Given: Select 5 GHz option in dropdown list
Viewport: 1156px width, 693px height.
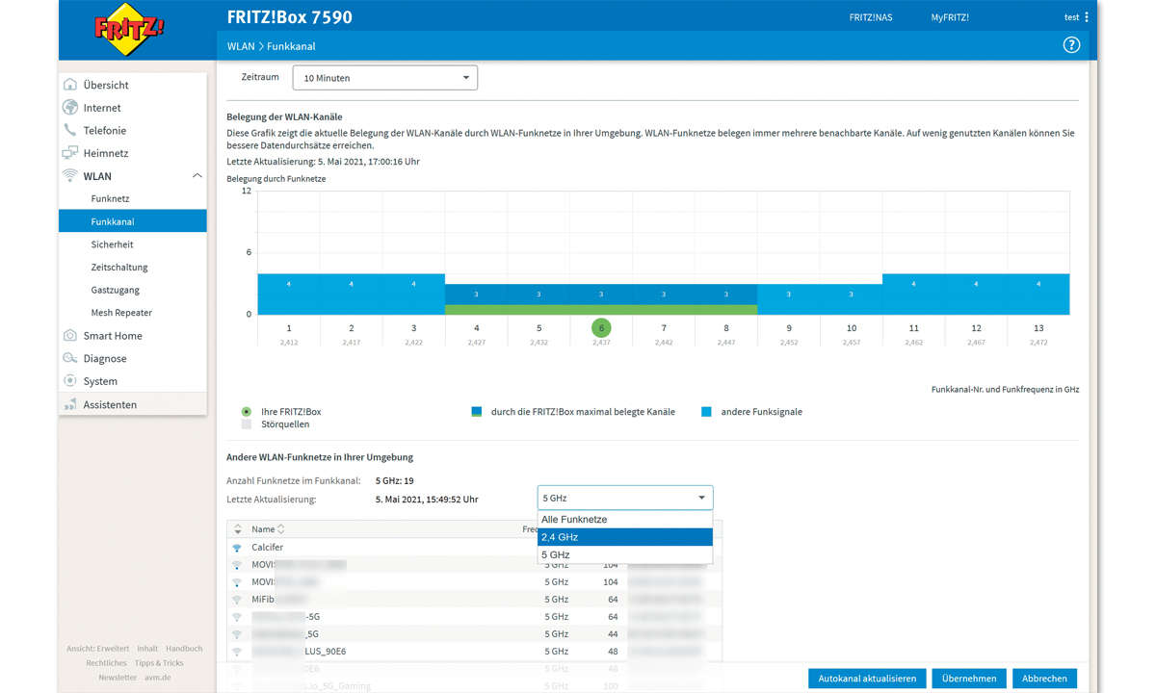Looking at the screenshot, I should tap(625, 554).
